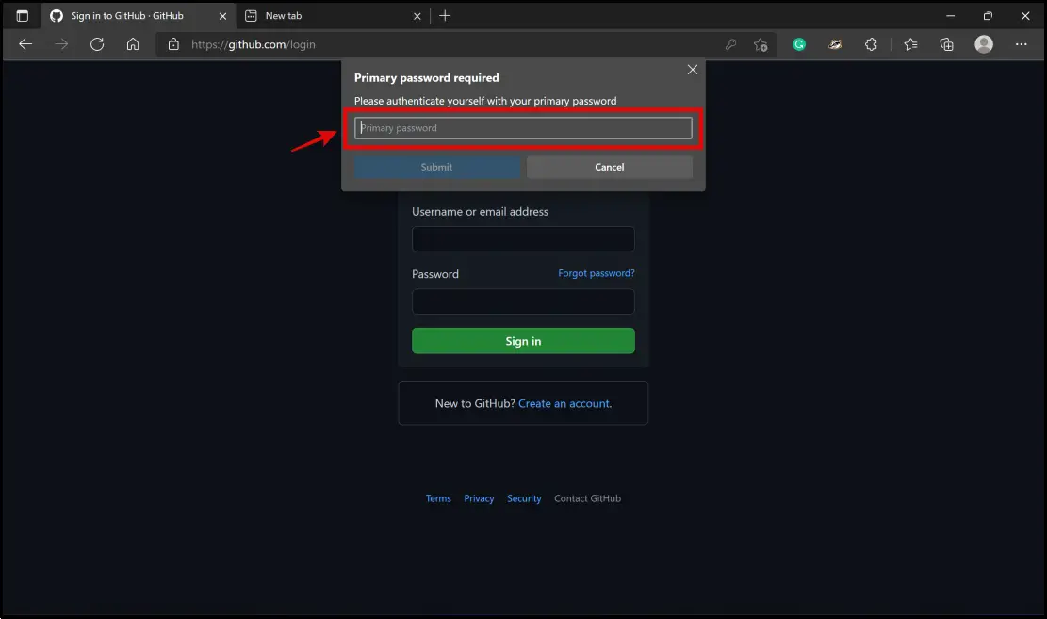Add page to favorites via star icon
The height and width of the screenshot is (619, 1047).
coord(760,44)
